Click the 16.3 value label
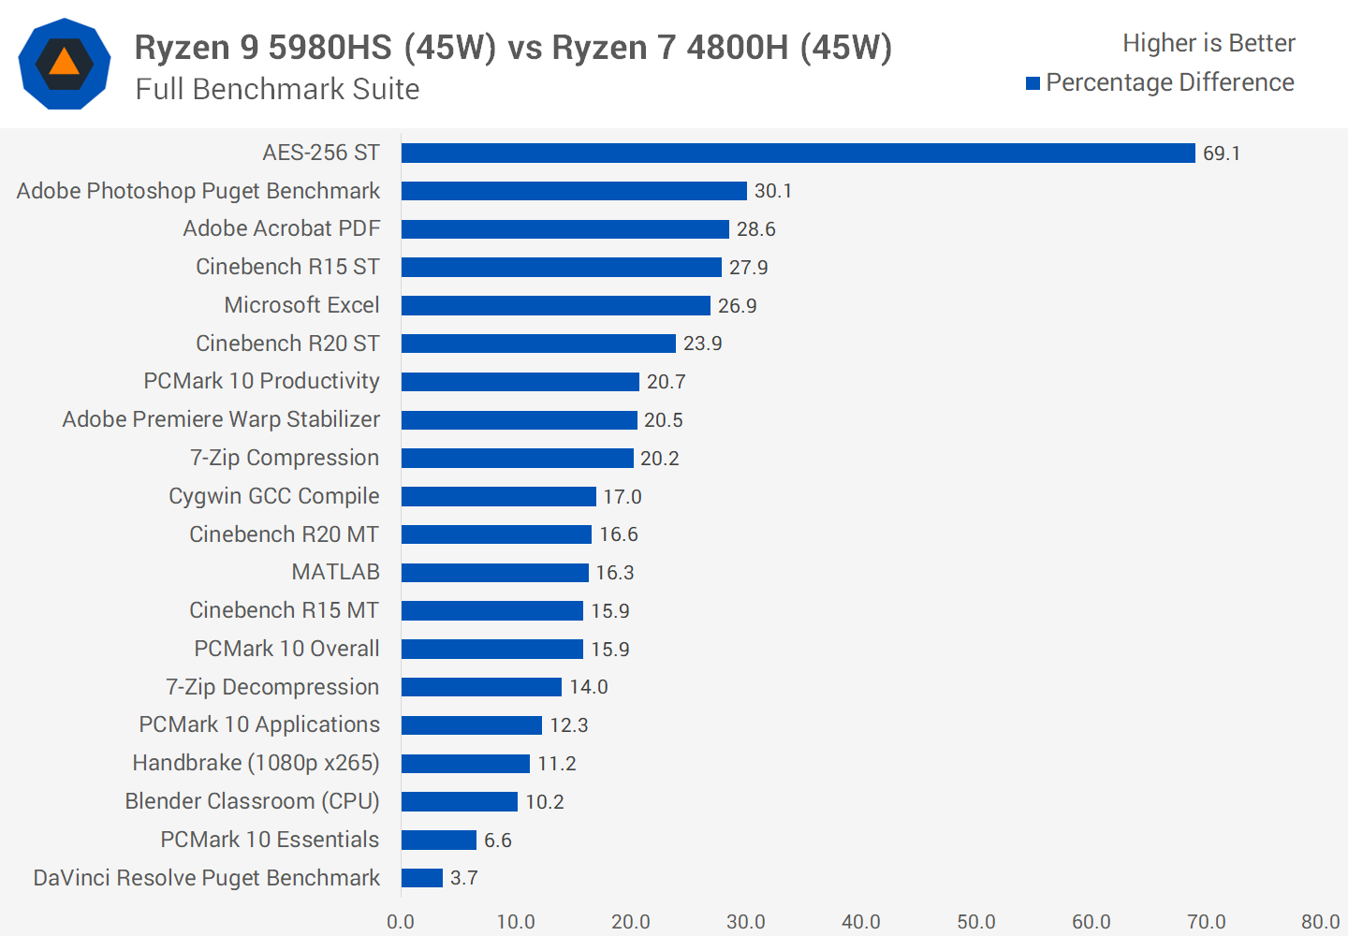The image size is (1348, 936). 615,573
